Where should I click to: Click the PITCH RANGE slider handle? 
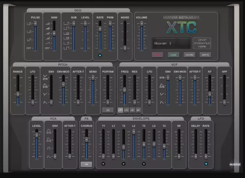[18, 94]
